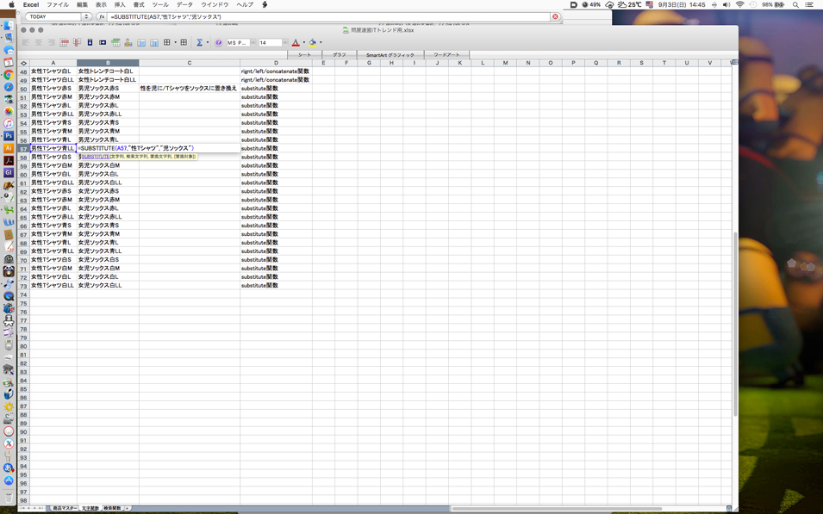
Task: Open the 挿入 menu
Action: (120, 4)
